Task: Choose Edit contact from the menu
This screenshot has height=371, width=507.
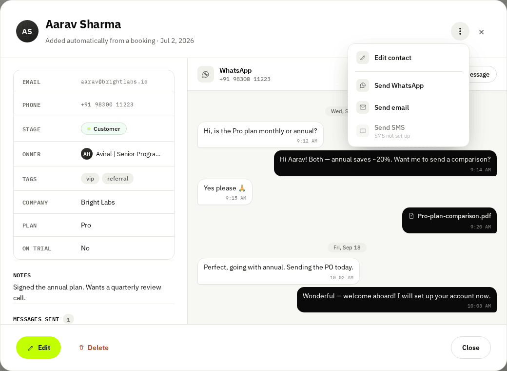Action: [409, 58]
